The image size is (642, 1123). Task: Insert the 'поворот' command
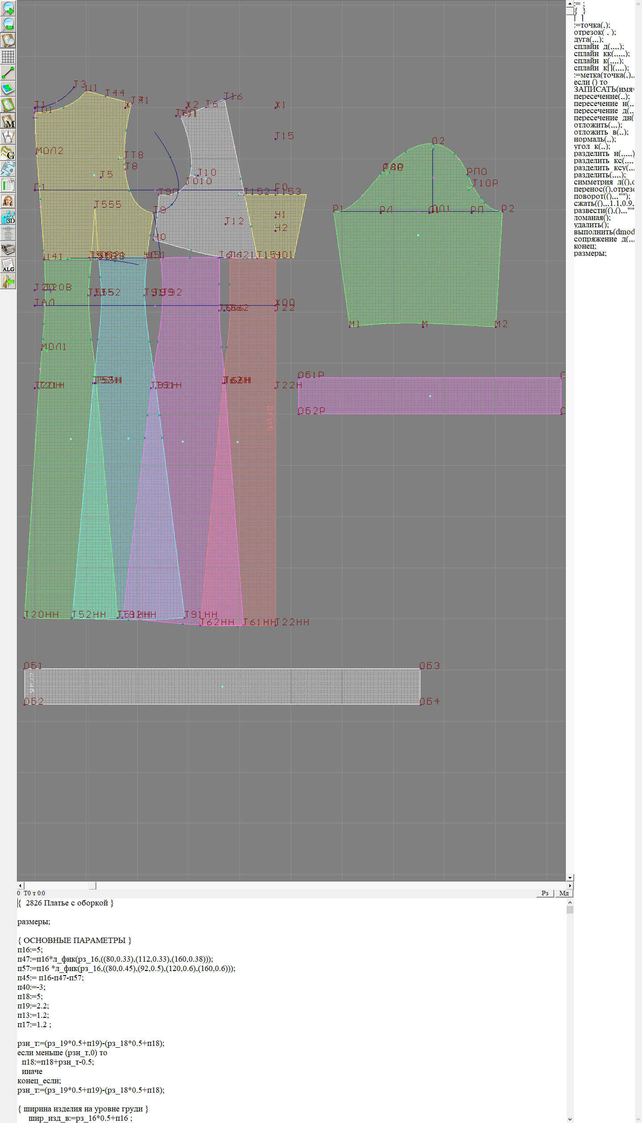(x=602, y=197)
